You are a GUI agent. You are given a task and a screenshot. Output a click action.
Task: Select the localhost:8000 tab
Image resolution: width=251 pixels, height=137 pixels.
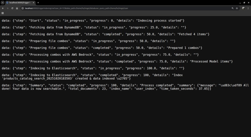click(x=20, y=2)
